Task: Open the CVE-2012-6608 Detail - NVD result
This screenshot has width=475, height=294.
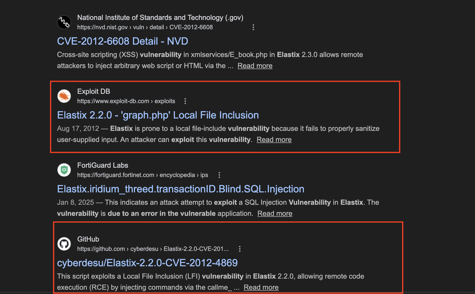Action: [122, 41]
